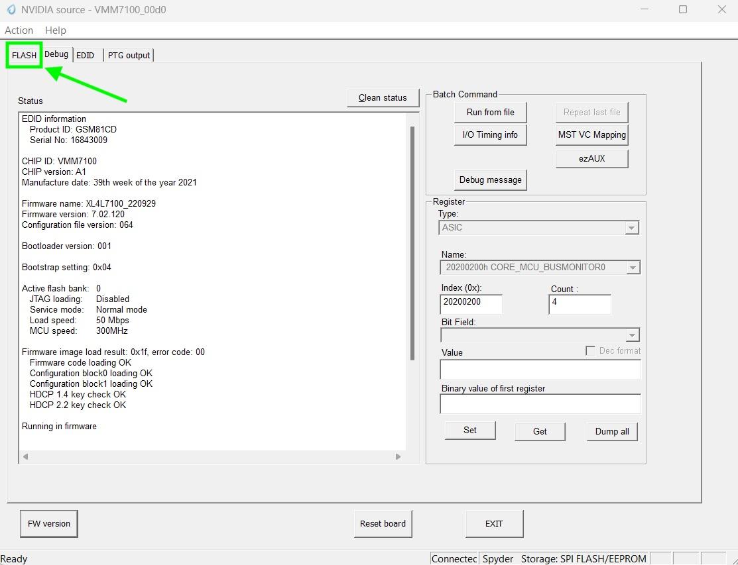Toggle Debug message output
Screen dimensions: 738x565
point(490,180)
